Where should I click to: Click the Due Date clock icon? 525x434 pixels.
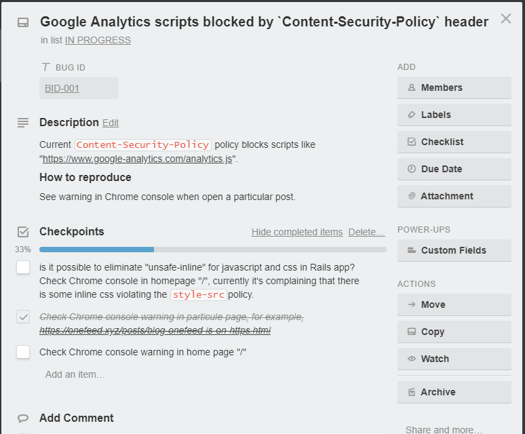[x=412, y=169]
